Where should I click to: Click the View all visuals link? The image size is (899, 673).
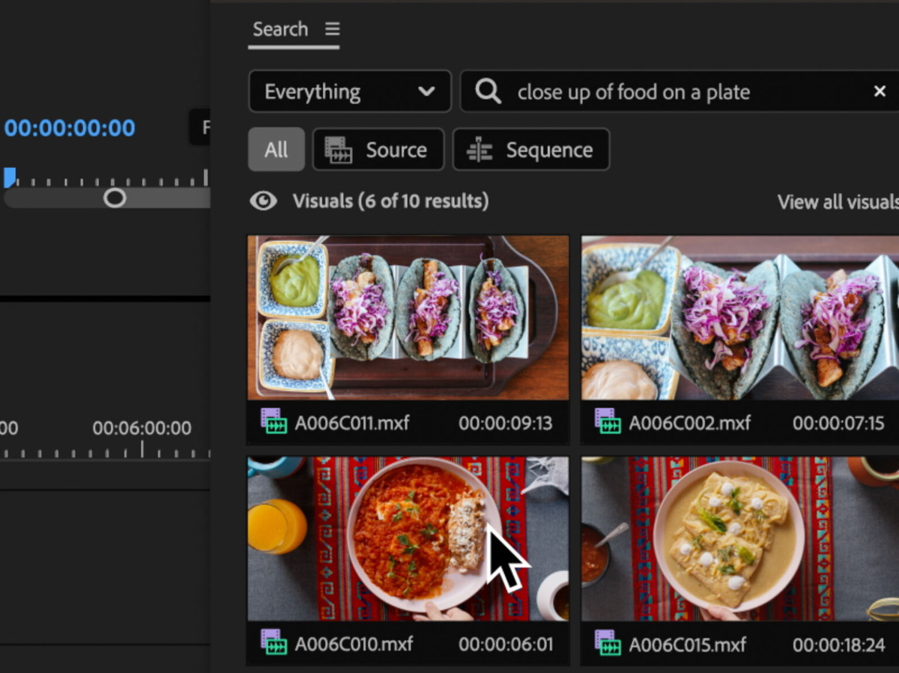coord(836,201)
